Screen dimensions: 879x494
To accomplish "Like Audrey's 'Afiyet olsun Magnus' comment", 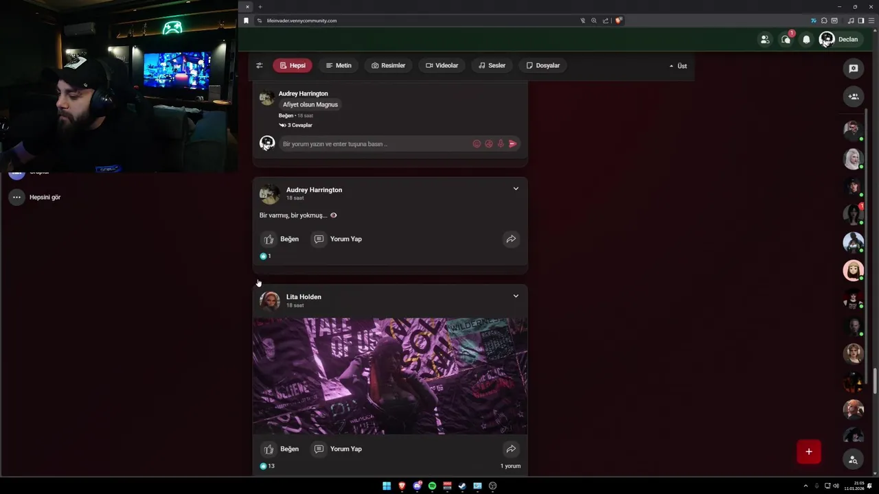I will pos(286,116).
